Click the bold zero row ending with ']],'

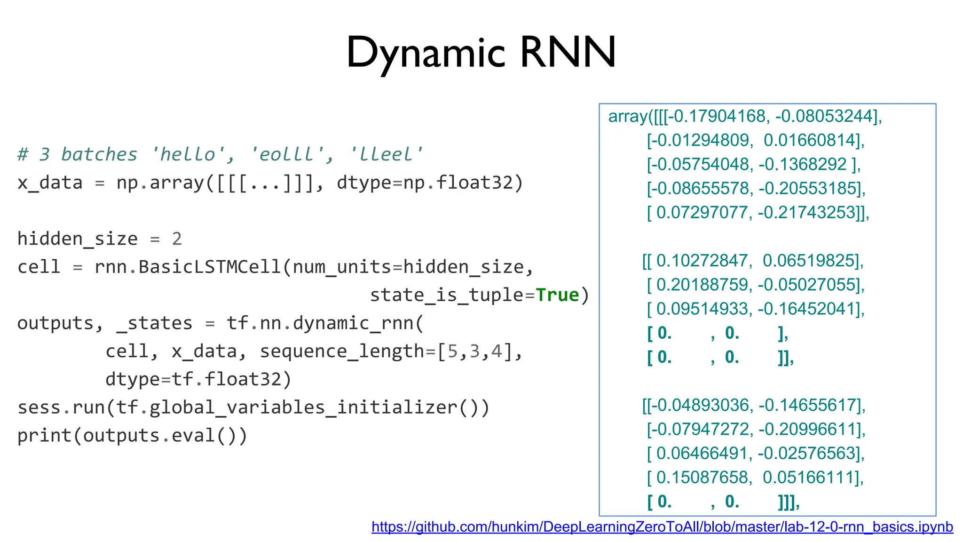720,358
